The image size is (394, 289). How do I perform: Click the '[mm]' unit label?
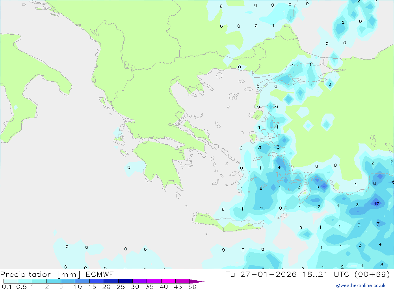pyautogui.click(x=69, y=274)
